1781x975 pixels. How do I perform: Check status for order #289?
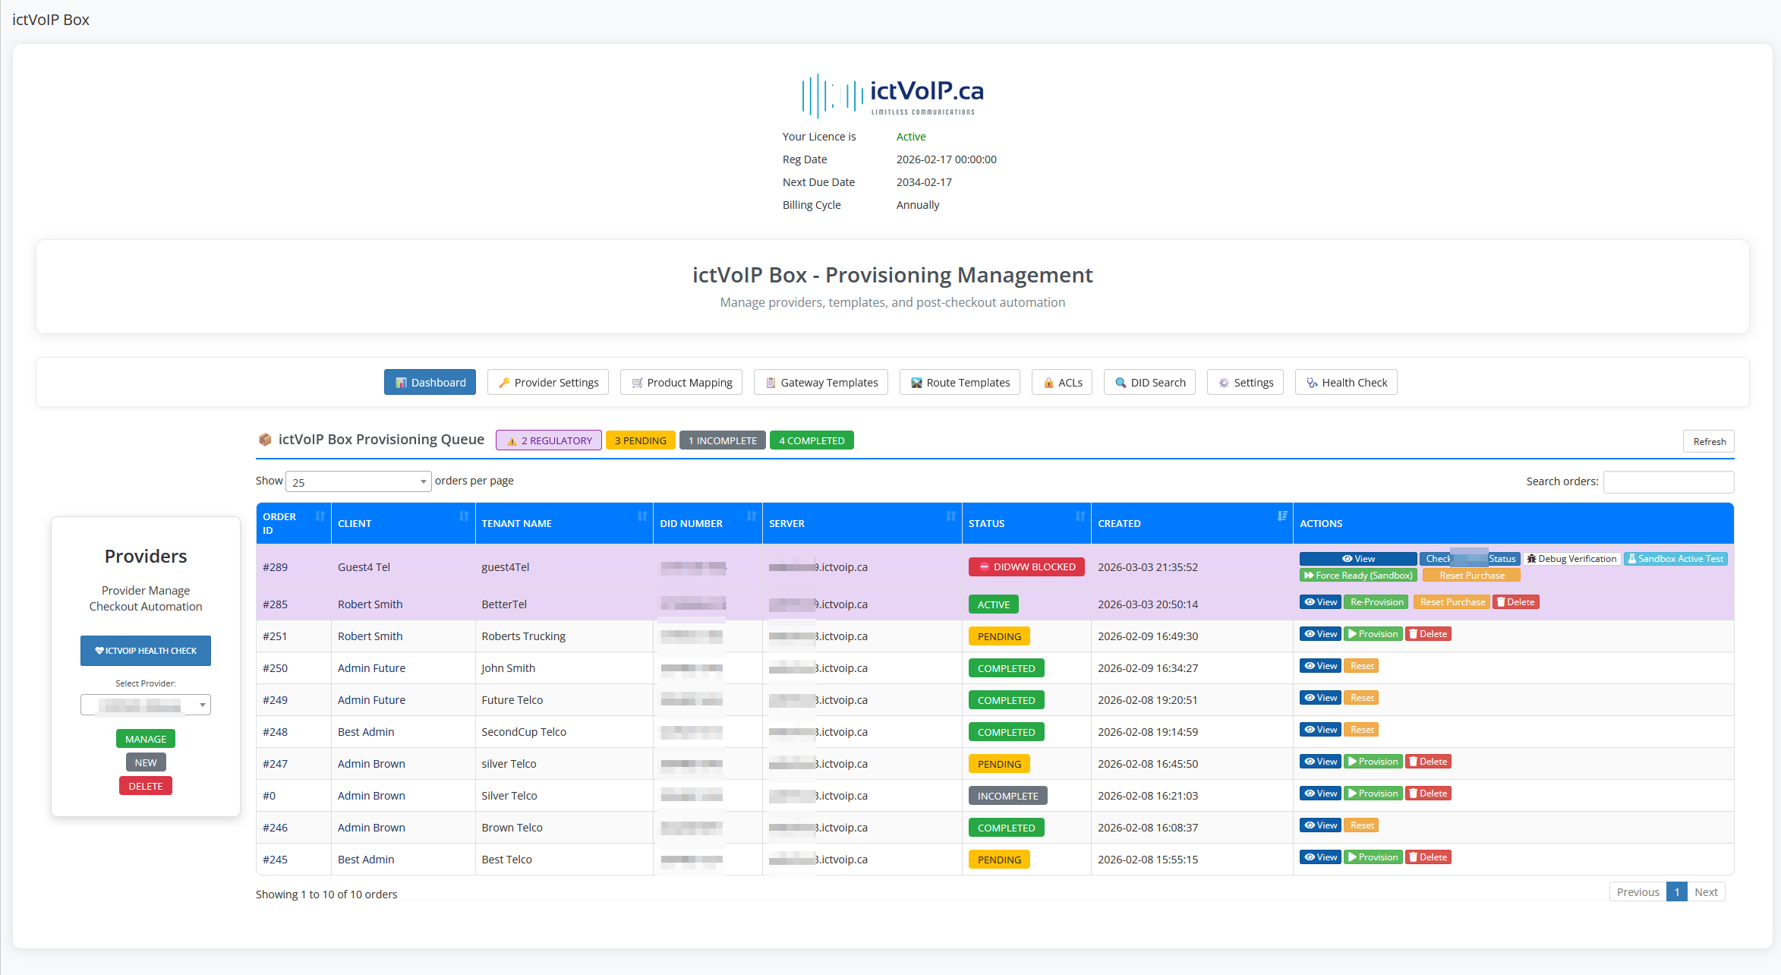1470,559
